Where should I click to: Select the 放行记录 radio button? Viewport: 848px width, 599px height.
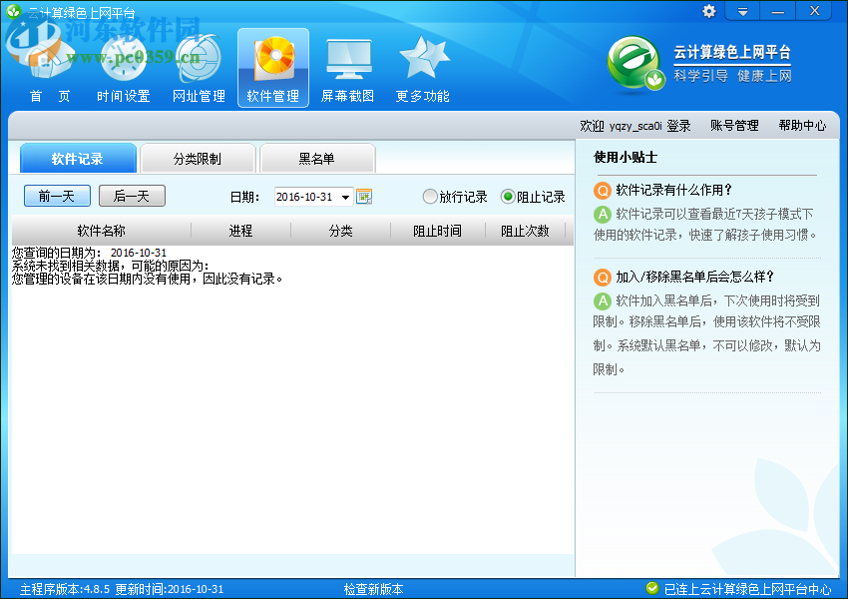(x=430, y=196)
